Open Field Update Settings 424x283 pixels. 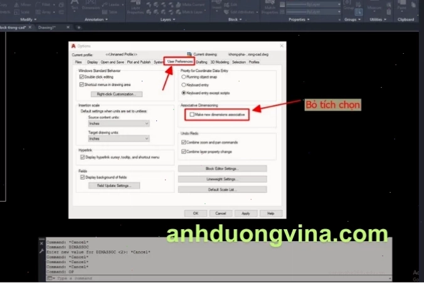point(114,185)
